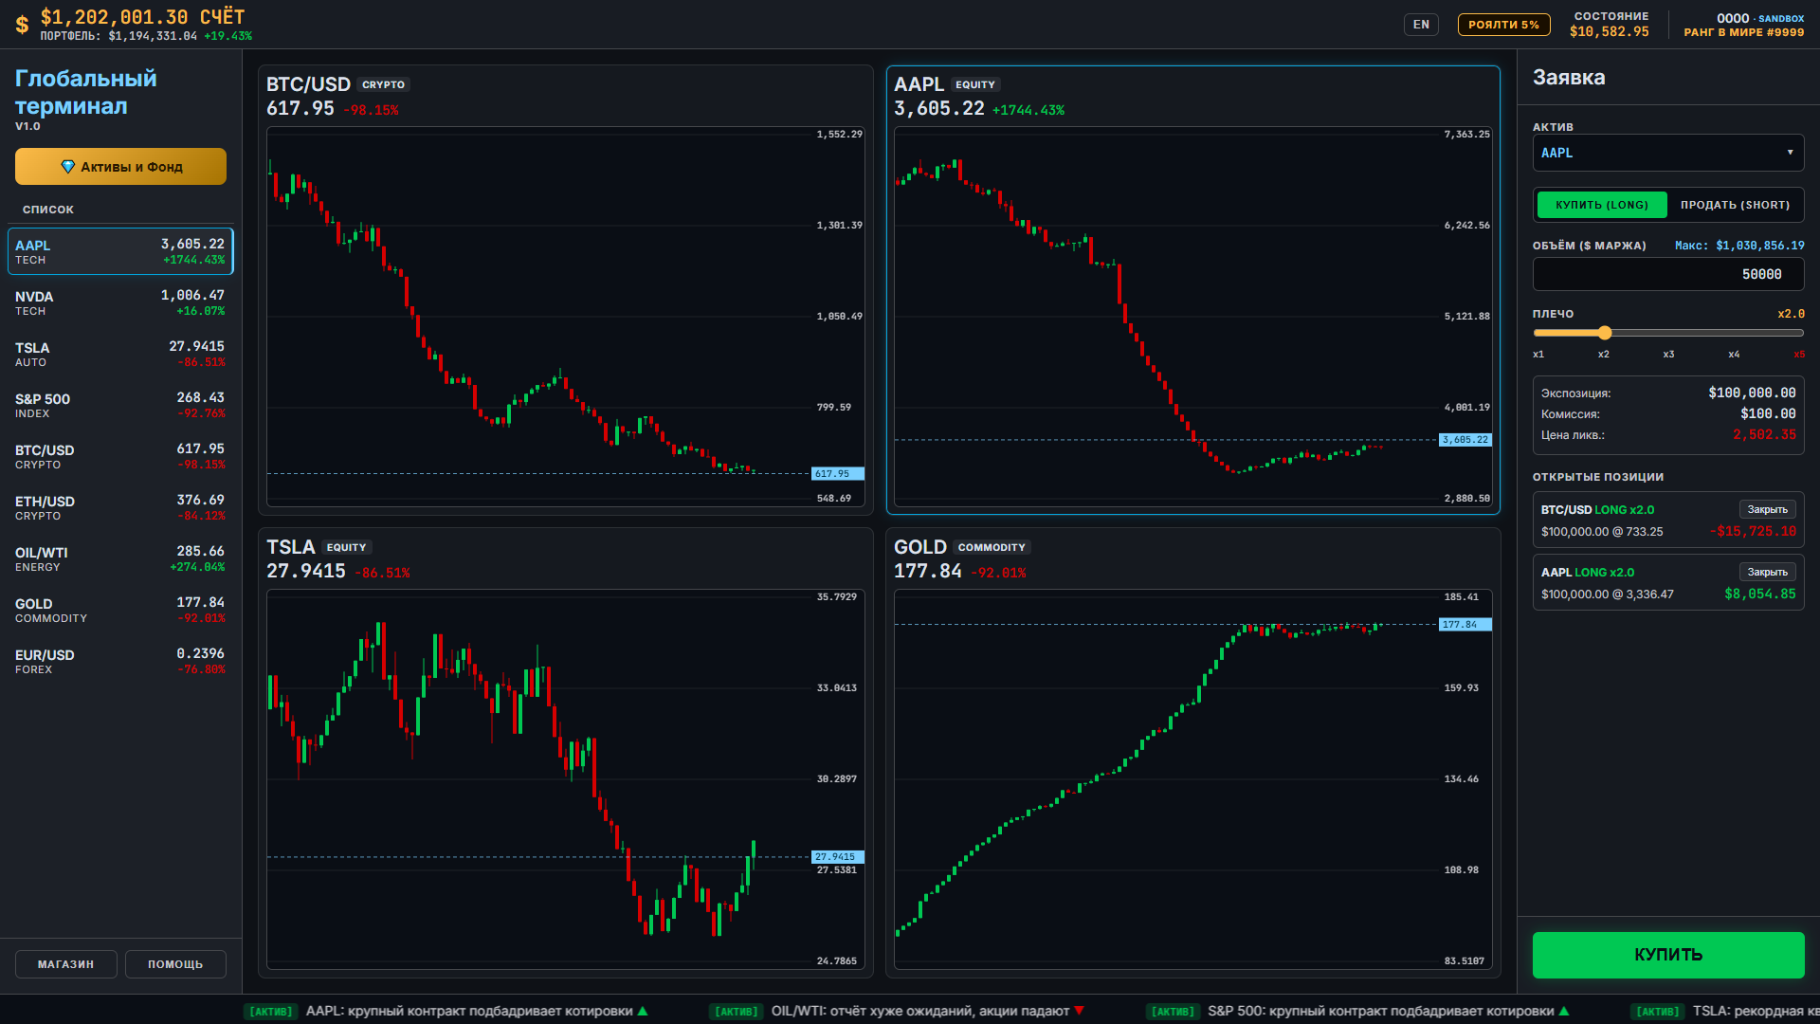Open the Активы и Фонд button
The image size is (1820, 1024).
[x=120, y=167]
